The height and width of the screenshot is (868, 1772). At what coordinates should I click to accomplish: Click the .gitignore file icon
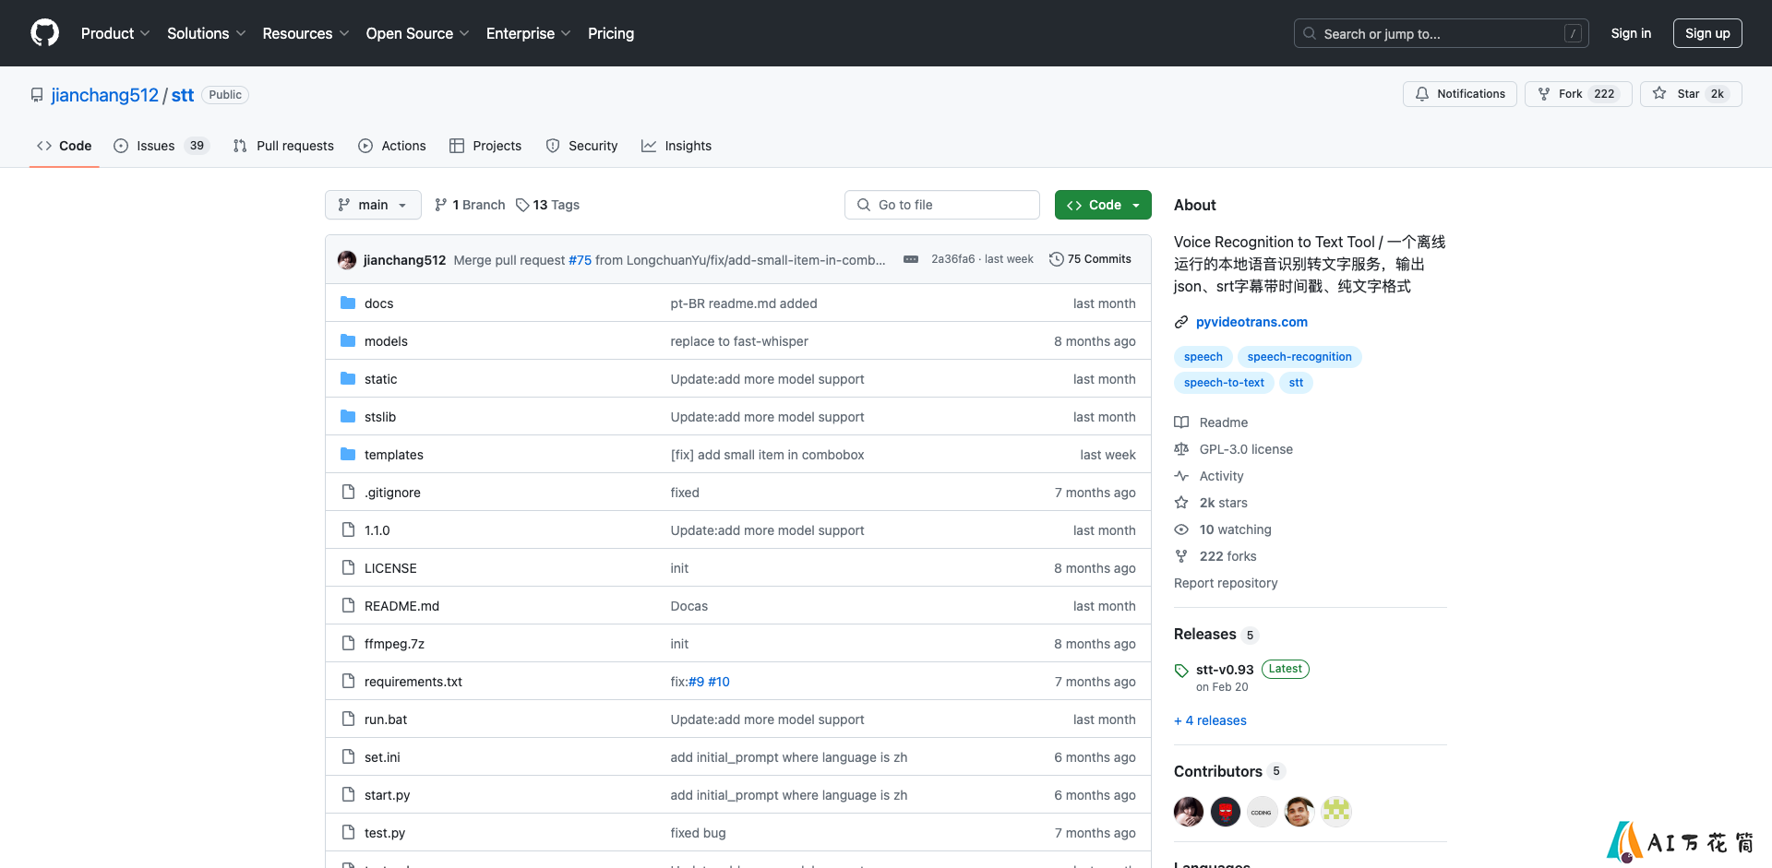pos(348,492)
